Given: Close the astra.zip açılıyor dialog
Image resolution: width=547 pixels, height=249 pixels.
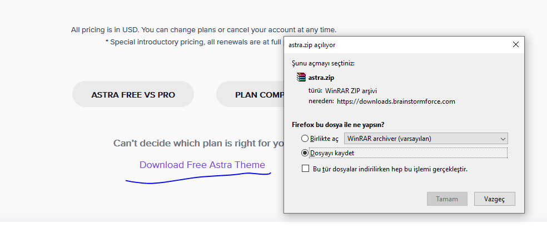Looking at the screenshot, I should pos(516,44).
